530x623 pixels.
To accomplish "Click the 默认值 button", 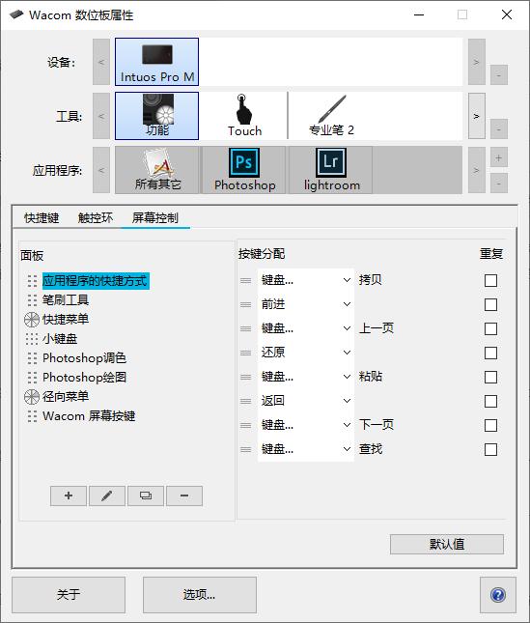I will pos(447,545).
